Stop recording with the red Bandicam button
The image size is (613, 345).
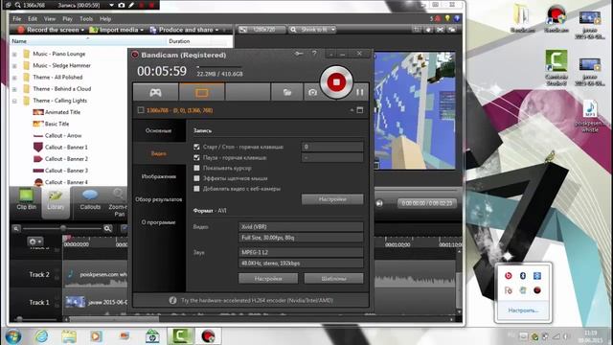336,82
